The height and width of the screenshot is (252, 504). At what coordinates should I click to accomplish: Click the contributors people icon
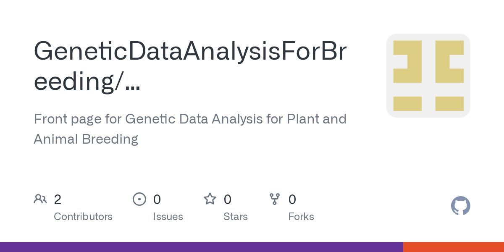[40, 199]
